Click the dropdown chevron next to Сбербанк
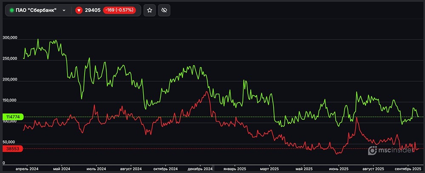The height and width of the screenshot is (173, 425). (x=64, y=10)
